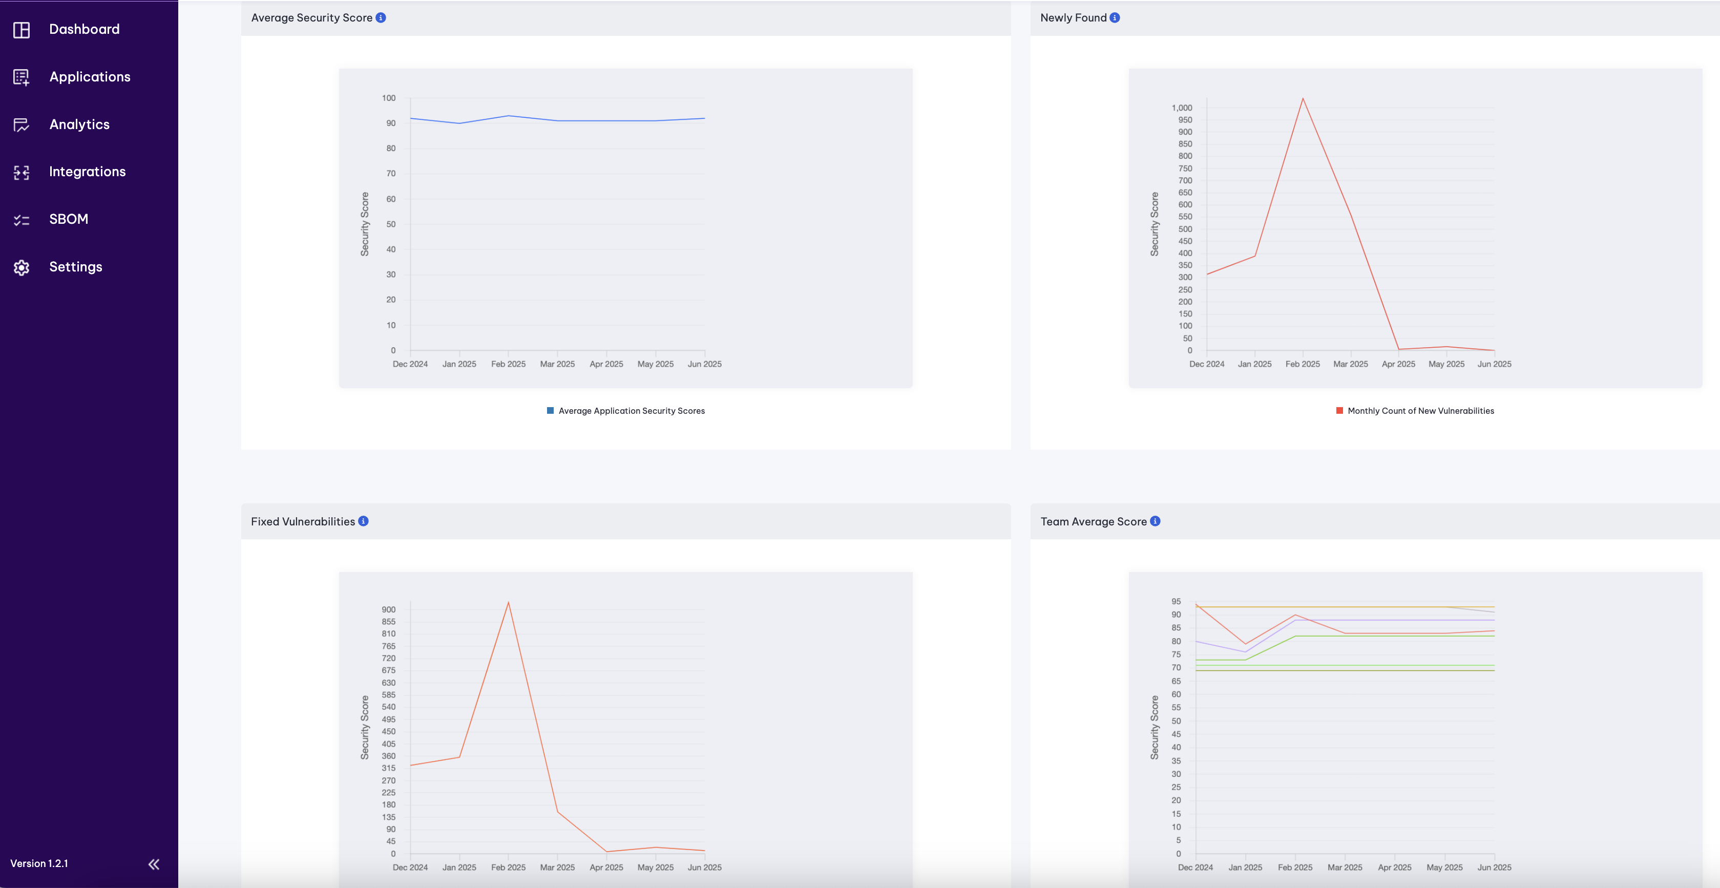Toggle Average Application Security Scores legend
Screen dimensions: 1720x888
click(631, 411)
